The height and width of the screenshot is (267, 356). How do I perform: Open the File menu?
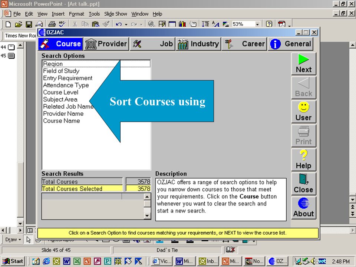click(17, 14)
